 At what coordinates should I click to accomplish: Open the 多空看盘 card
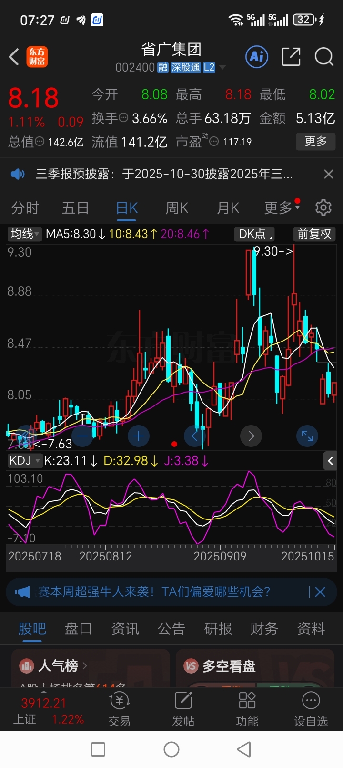tap(255, 668)
